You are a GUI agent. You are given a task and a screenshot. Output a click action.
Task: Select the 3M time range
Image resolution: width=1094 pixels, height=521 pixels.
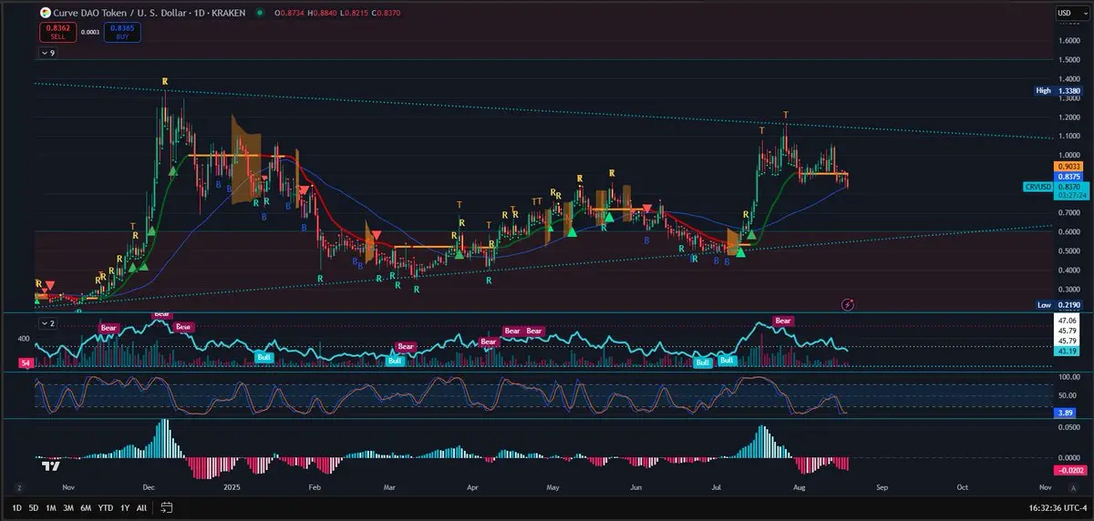tap(67, 506)
